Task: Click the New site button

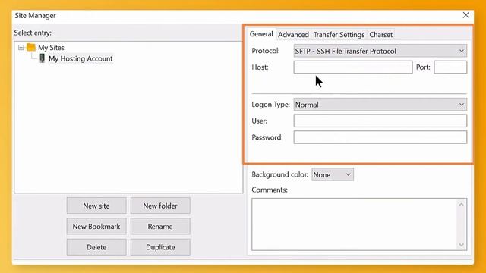Action: pyautogui.click(x=96, y=206)
